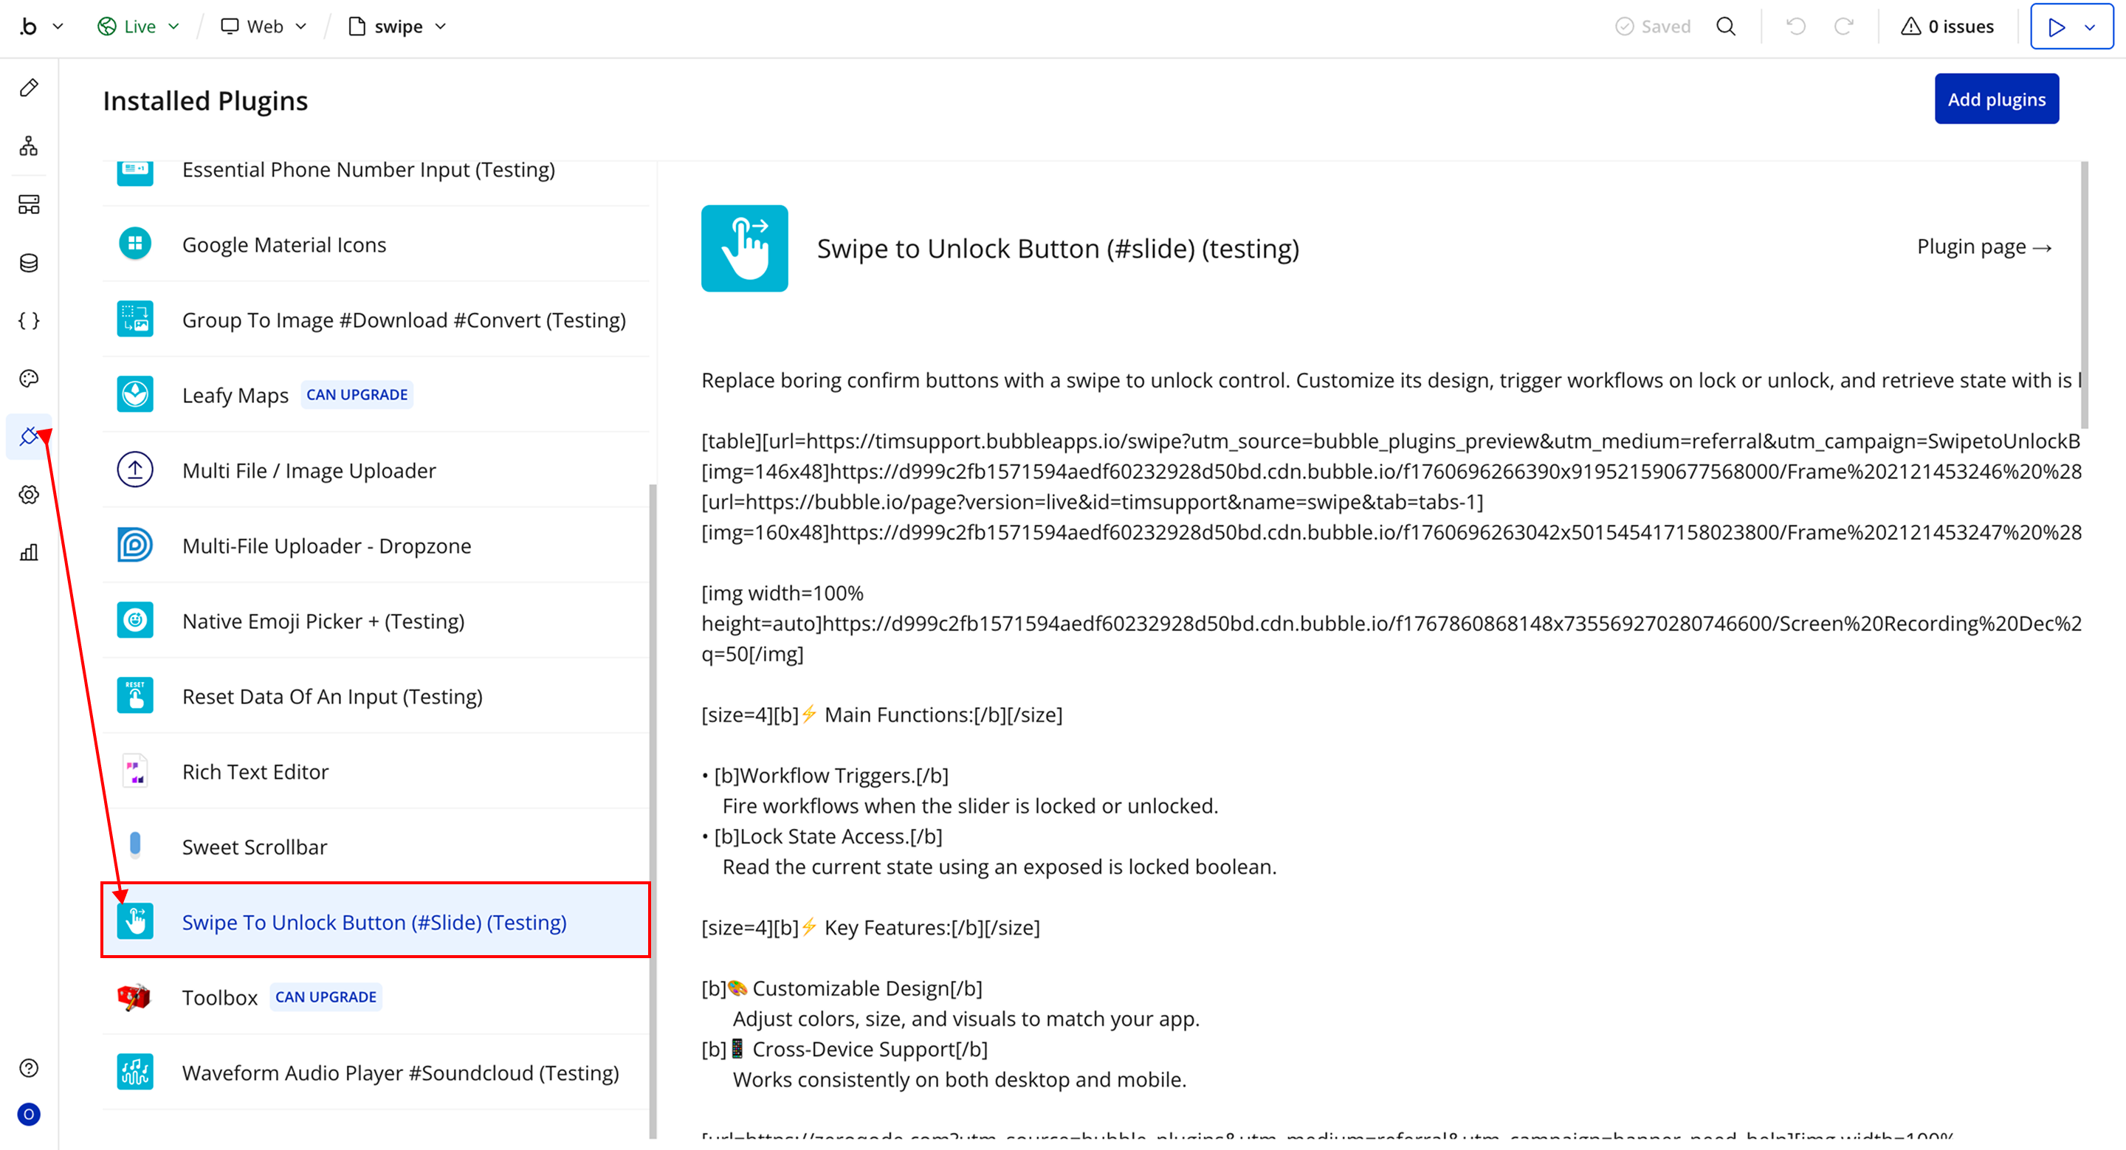Click the 0 issues indicator
Viewport: 2126px width, 1150px height.
[x=1947, y=27]
